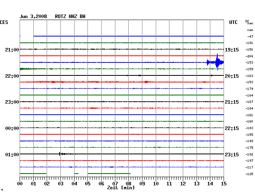Click the date label "Jun 3,2008"

click(x=33, y=16)
